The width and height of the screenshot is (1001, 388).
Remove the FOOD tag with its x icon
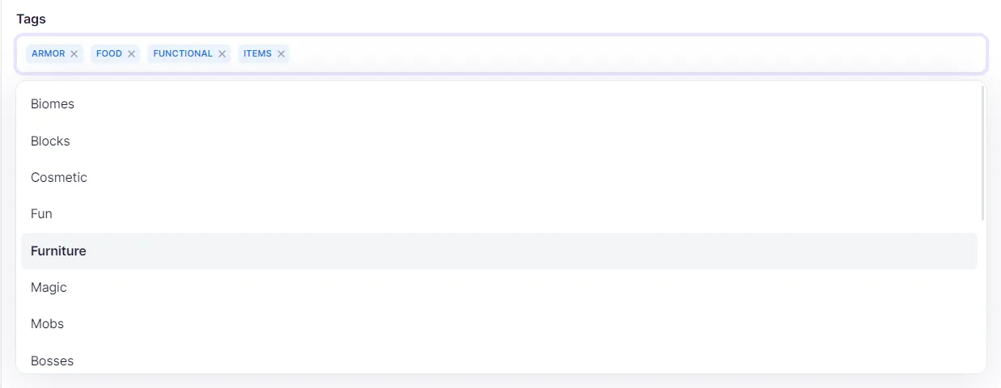[x=131, y=54]
